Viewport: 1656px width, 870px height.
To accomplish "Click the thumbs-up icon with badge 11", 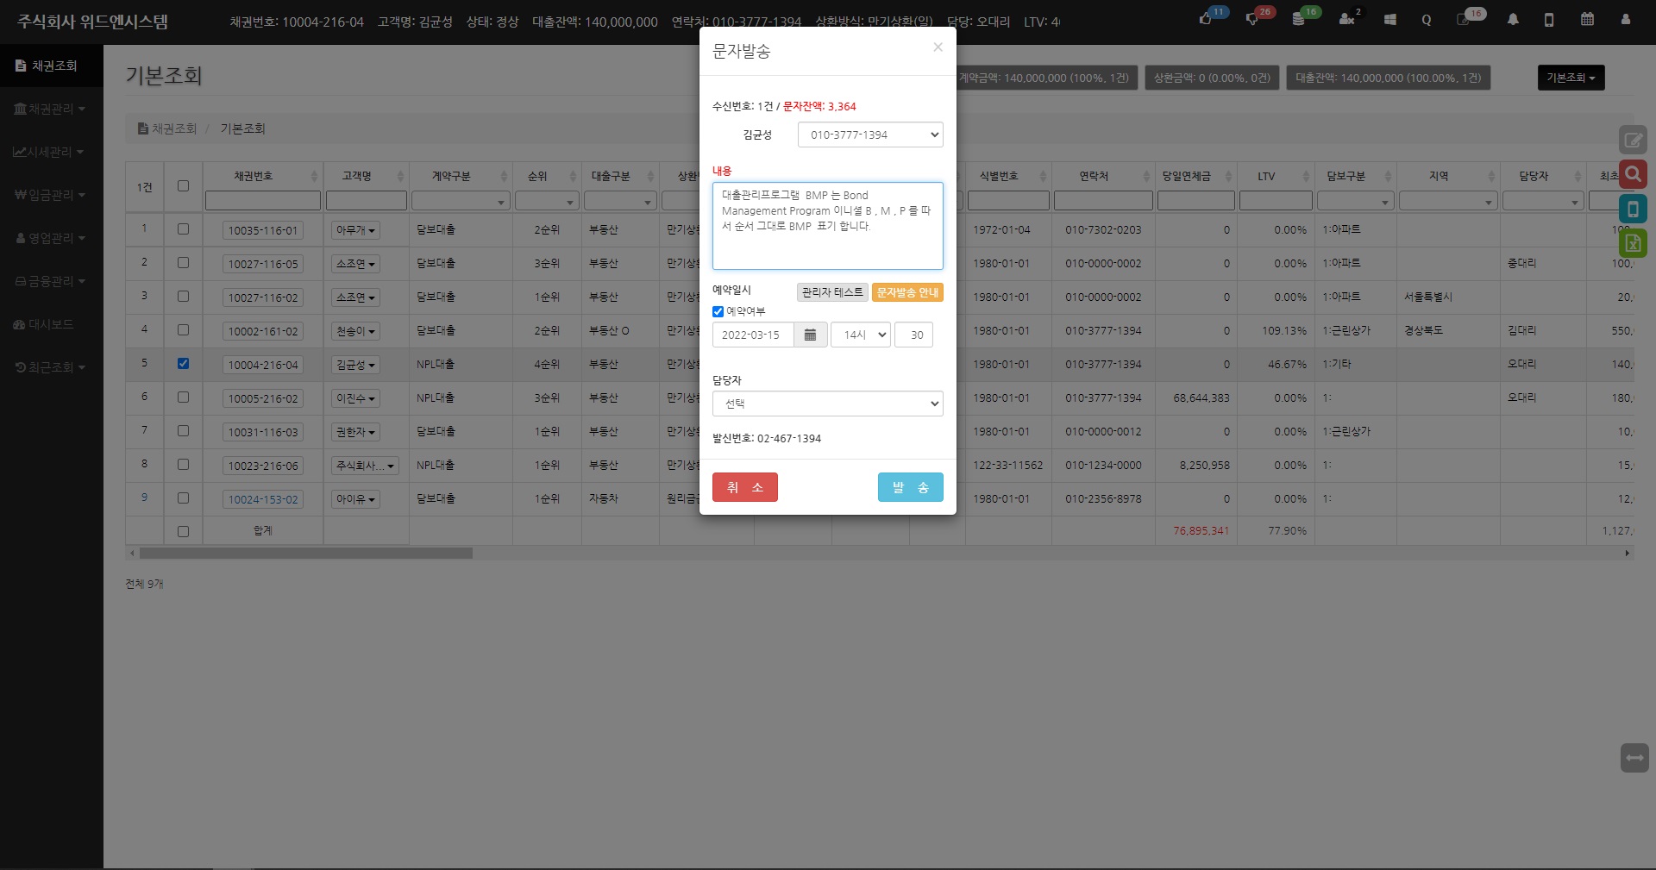I will 1206,19.
